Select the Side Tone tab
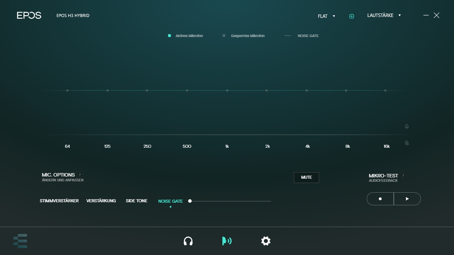The width and height of the screenshot is (454, 255). tap(137, 201)
